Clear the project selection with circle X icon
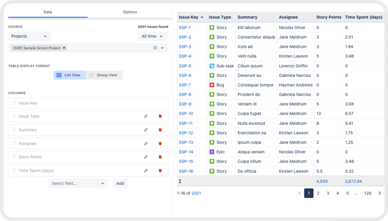 (x=155, y=48)
